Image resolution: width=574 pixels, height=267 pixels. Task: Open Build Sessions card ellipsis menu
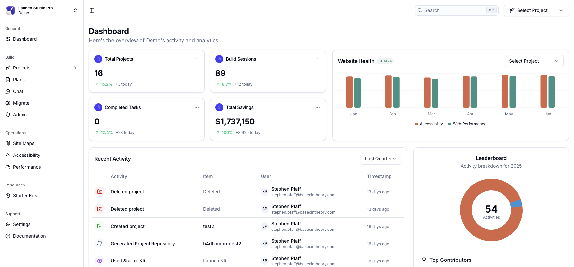pyautogui.click(x=318, y=59)
